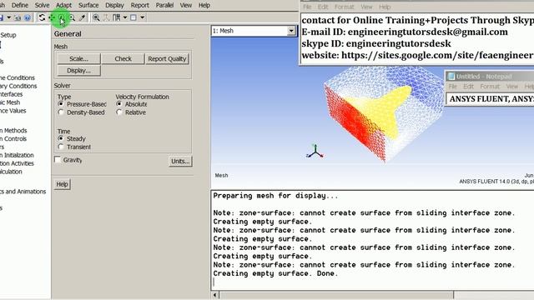The image size is (534, 300).
Task: Open the Display menu
Action: [114, 6]
